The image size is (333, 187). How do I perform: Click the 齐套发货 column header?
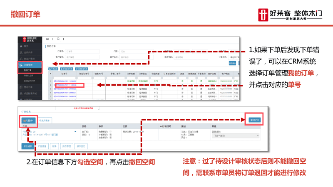tap(201, 74)
